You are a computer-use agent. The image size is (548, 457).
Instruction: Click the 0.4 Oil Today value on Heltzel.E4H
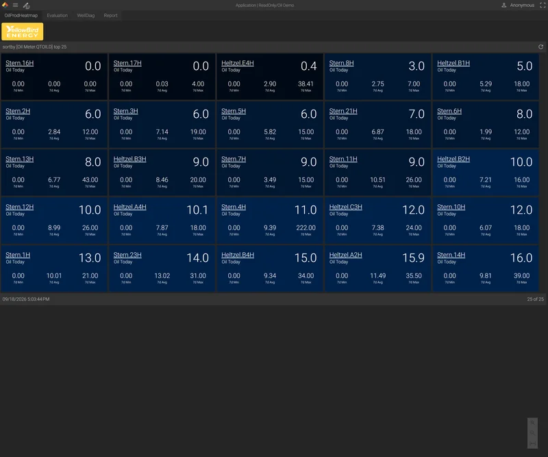pos(309,66)
